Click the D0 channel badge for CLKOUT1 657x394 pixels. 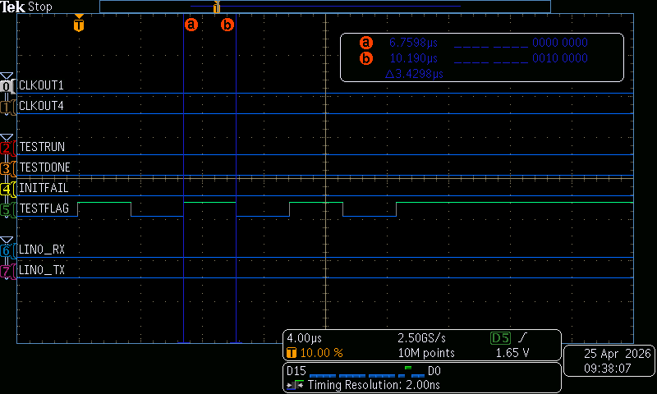coord(7,86)
